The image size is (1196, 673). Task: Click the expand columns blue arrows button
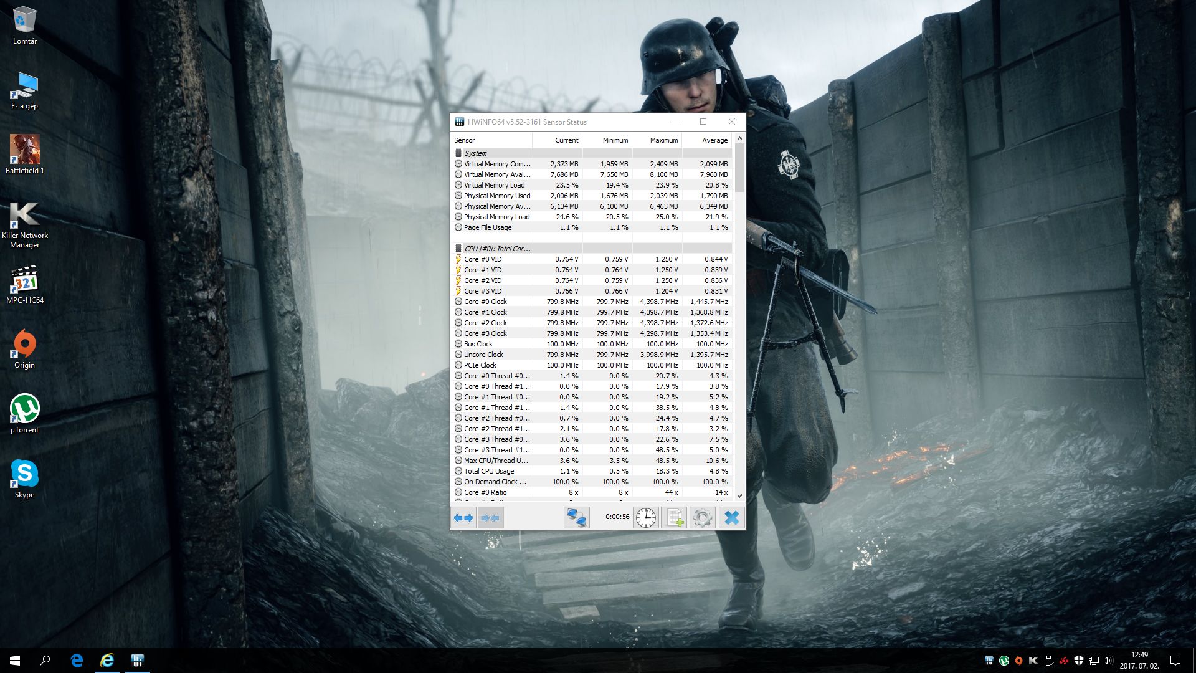click(463, 518)
